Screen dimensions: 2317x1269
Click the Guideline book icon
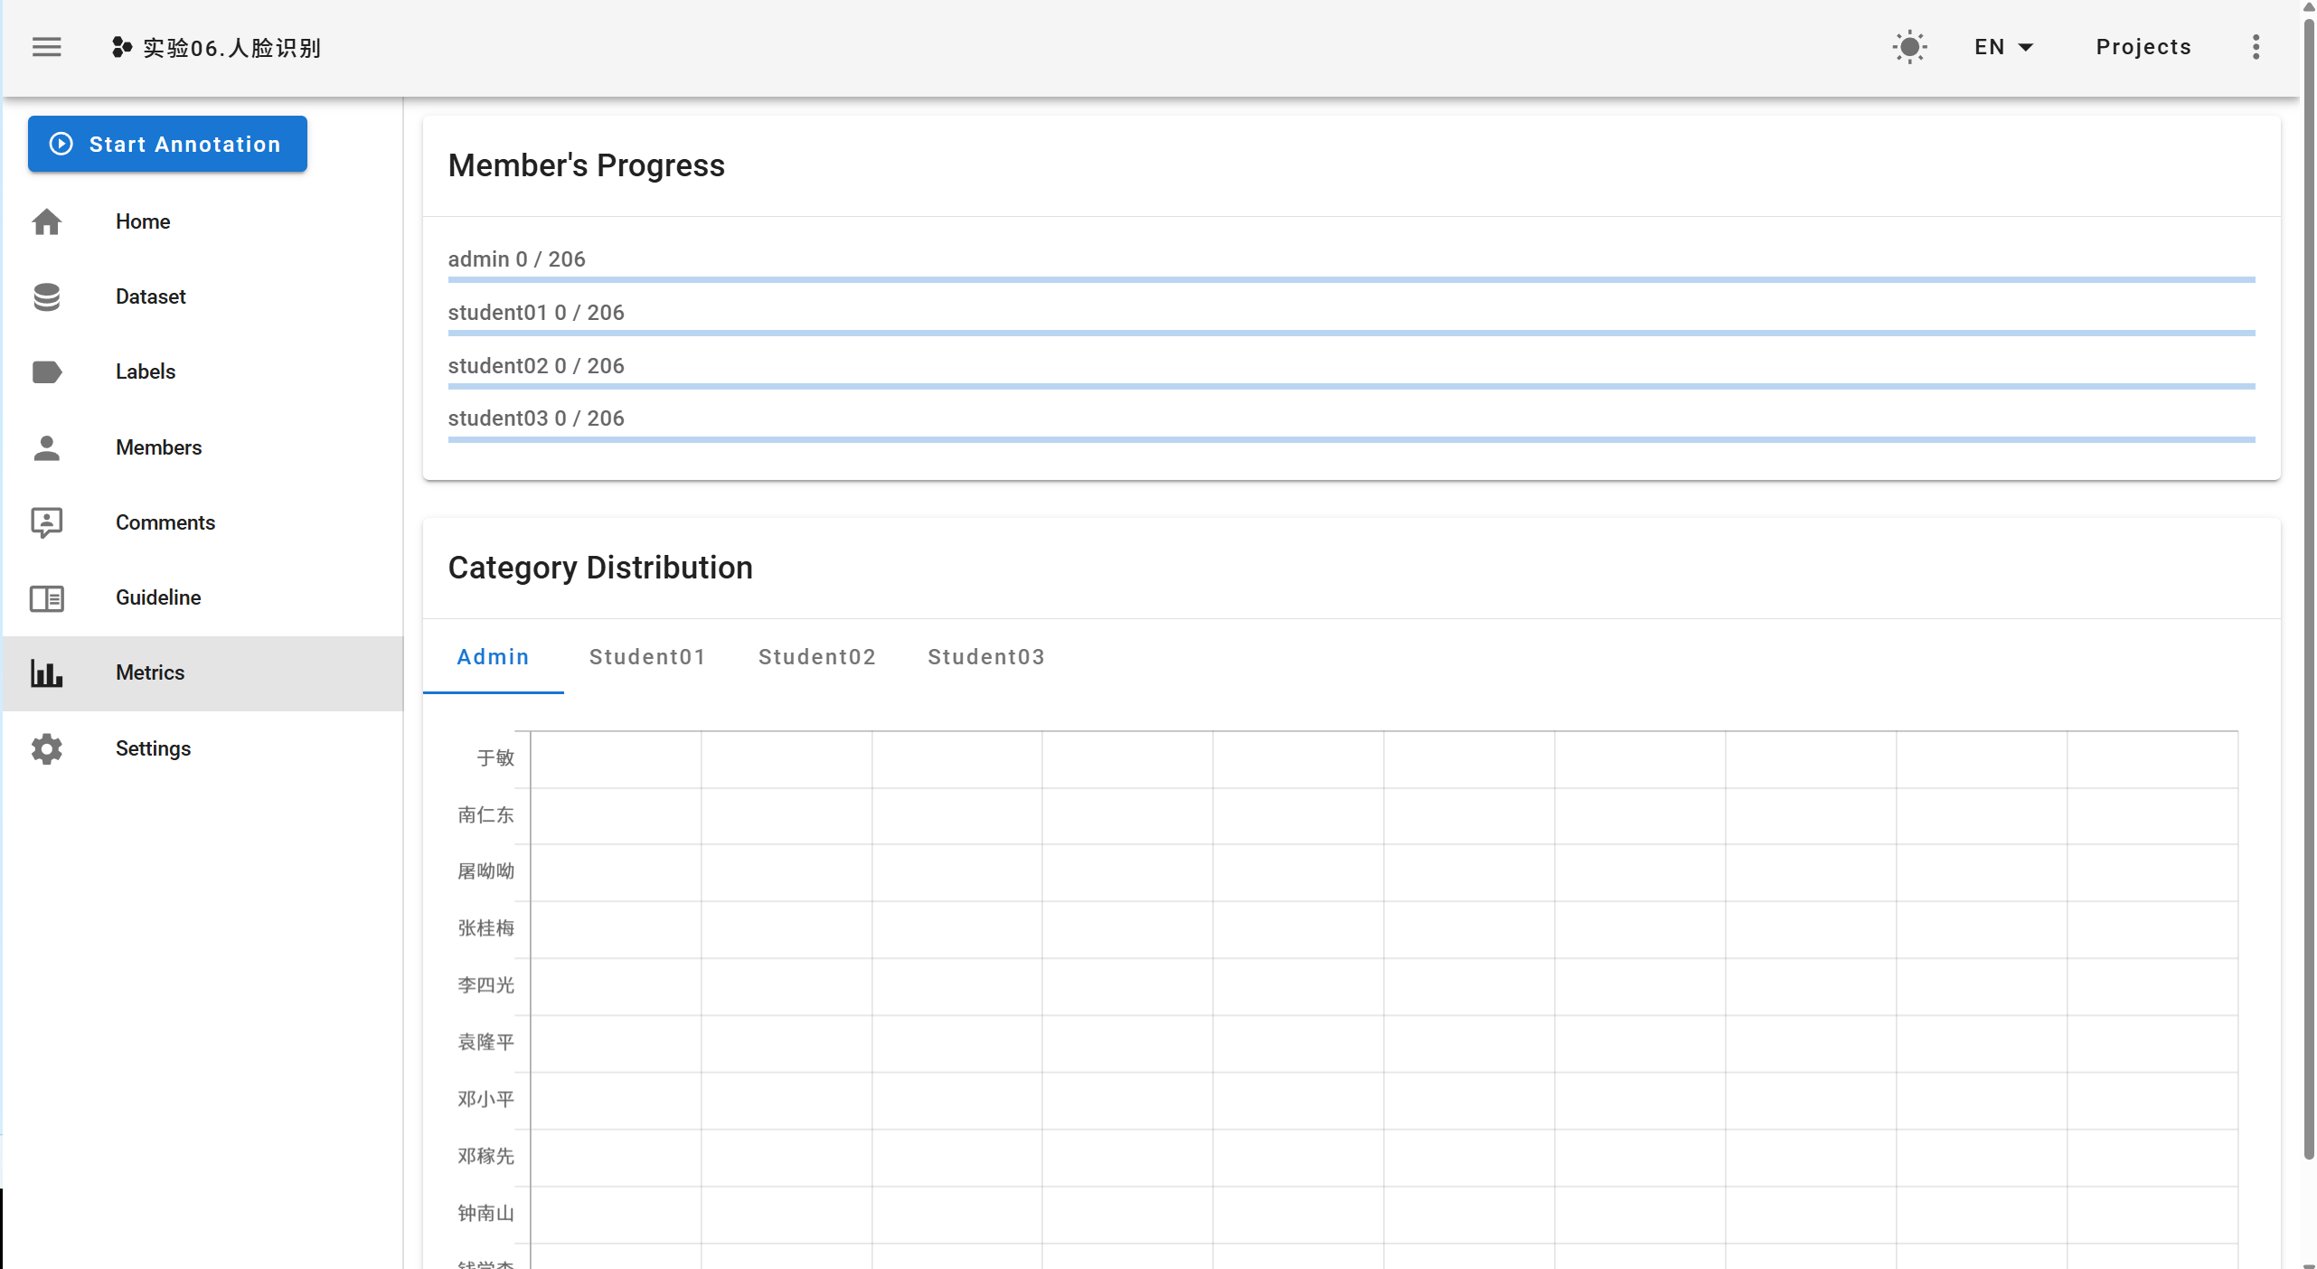click(47, 597)
